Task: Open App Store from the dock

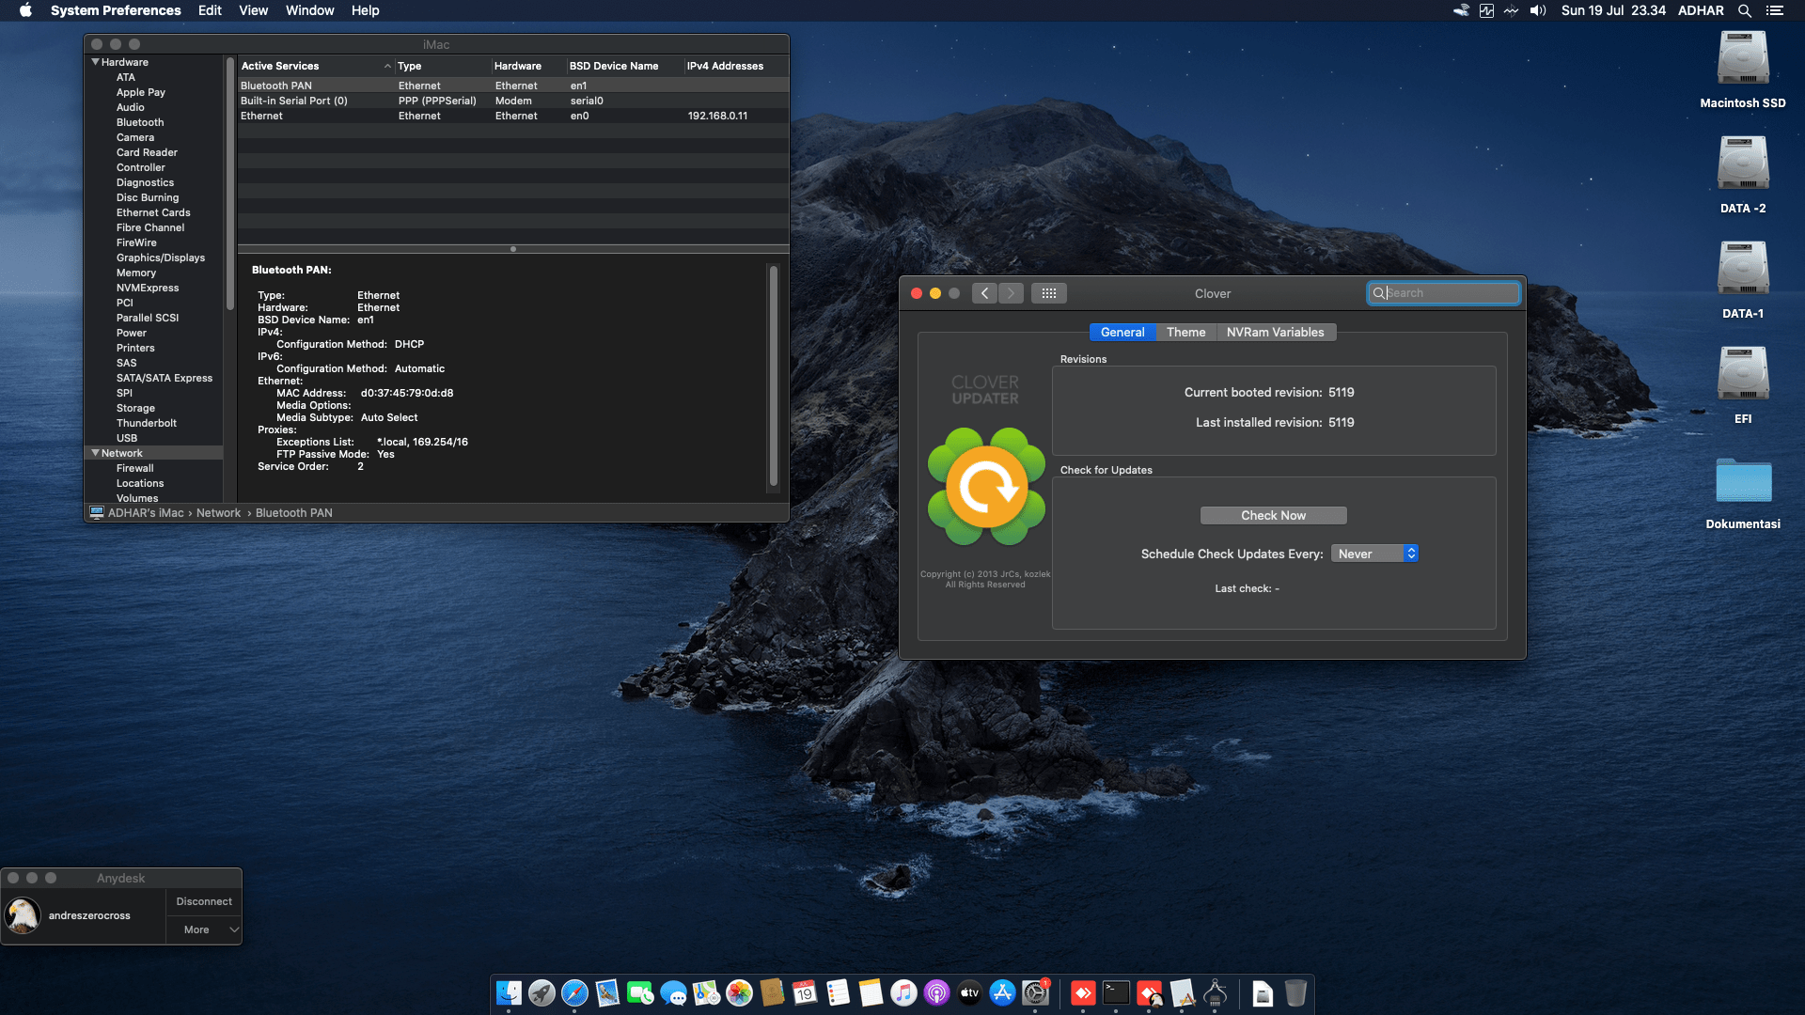Action: pyautogui.click(x=1002, y=993)
